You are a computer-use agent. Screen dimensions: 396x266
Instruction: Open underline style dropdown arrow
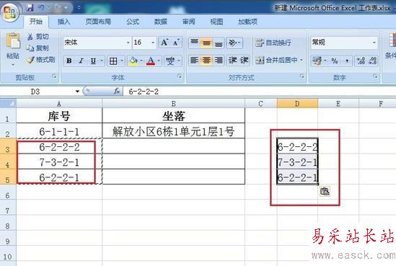point(102,61)
